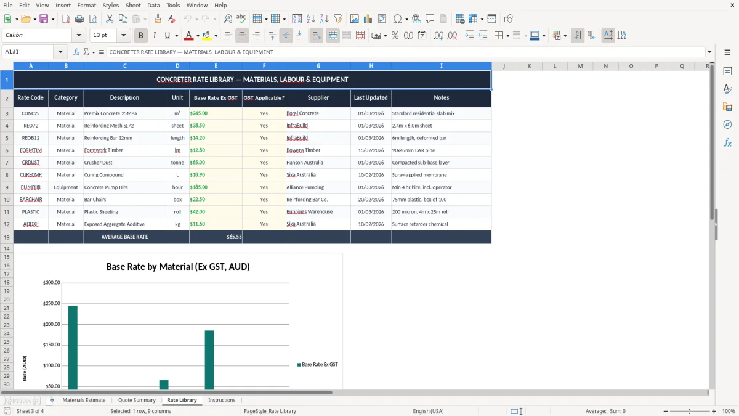This screenshot has height=416, width=739.
Task: Toggle Underline formatting
Action: tap(168, 36)
